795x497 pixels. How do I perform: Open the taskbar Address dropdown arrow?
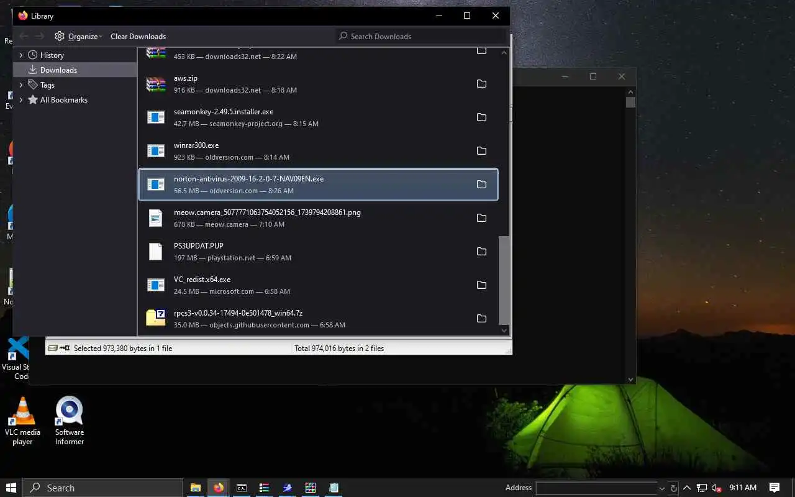coord(661,488)
